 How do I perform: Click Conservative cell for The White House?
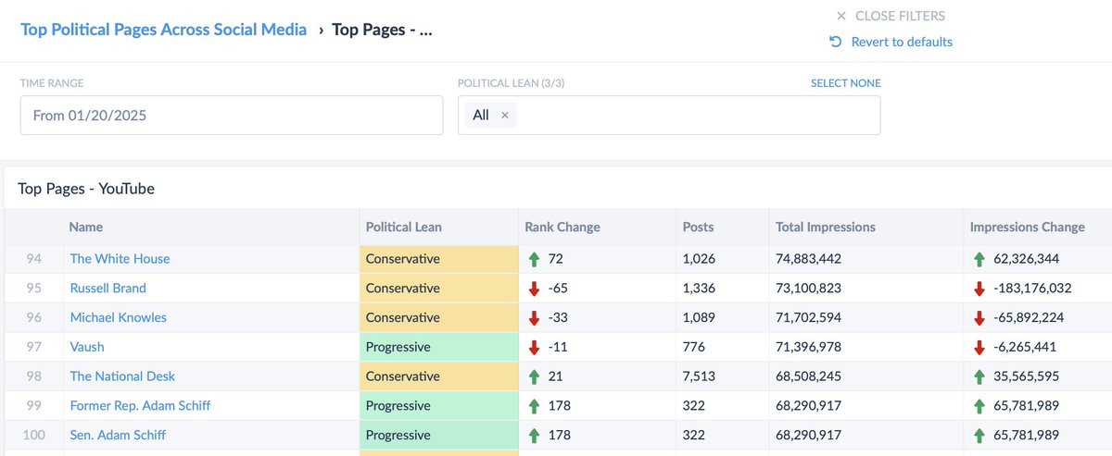[x=438, y=259]
